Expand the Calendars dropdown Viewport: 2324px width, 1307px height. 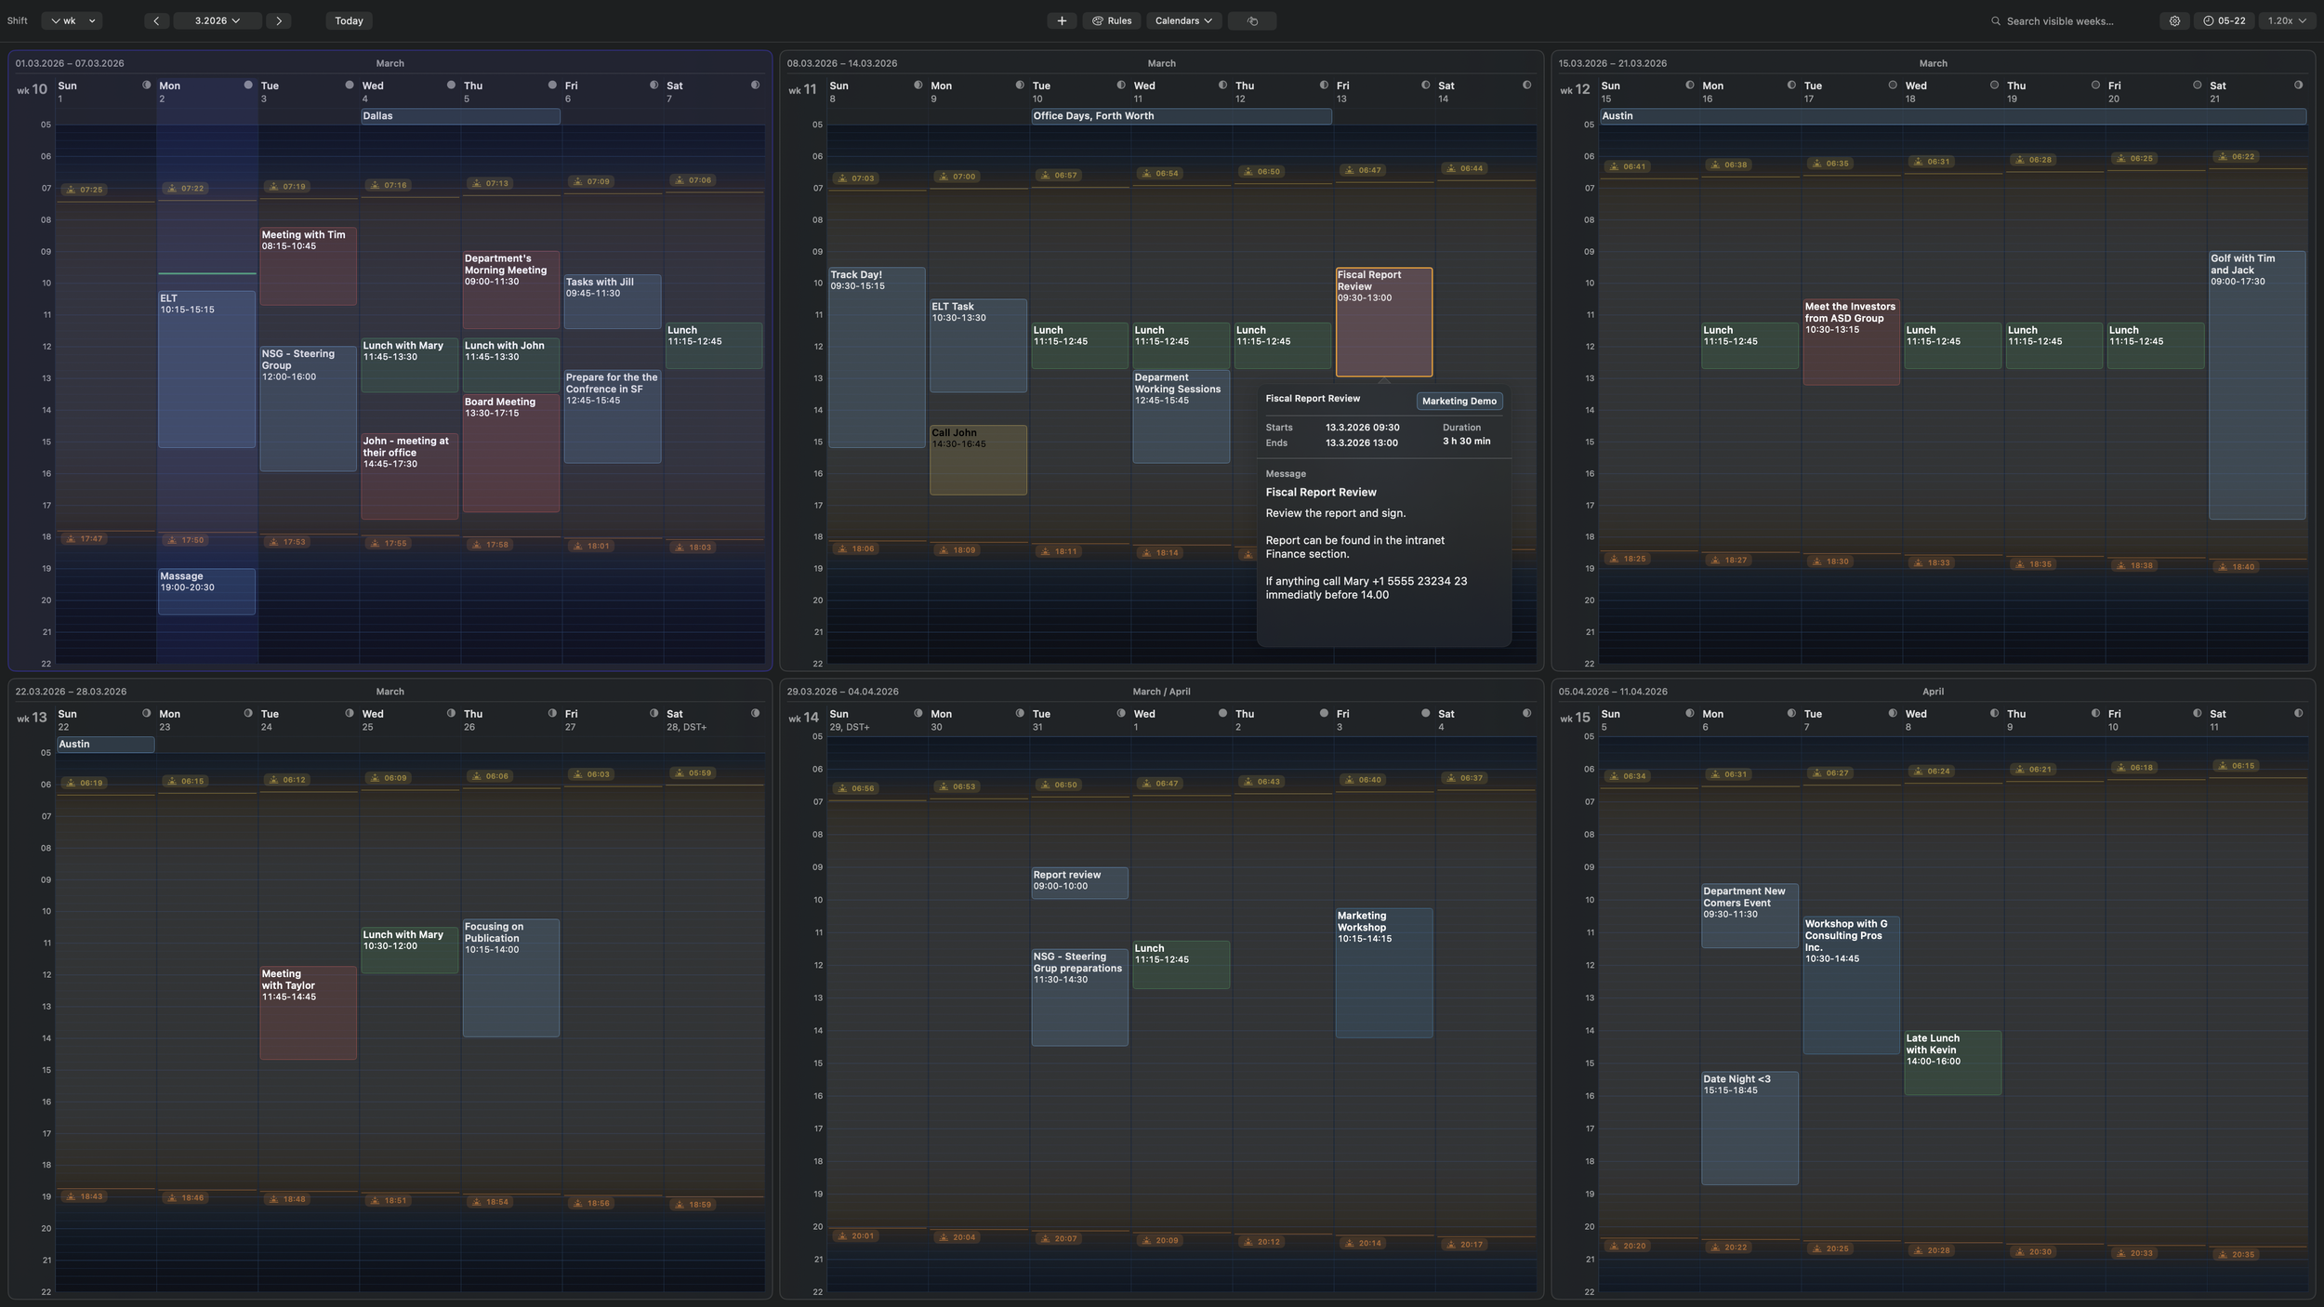1182,20
